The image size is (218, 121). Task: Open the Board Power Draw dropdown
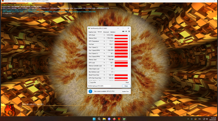point(104,75)
